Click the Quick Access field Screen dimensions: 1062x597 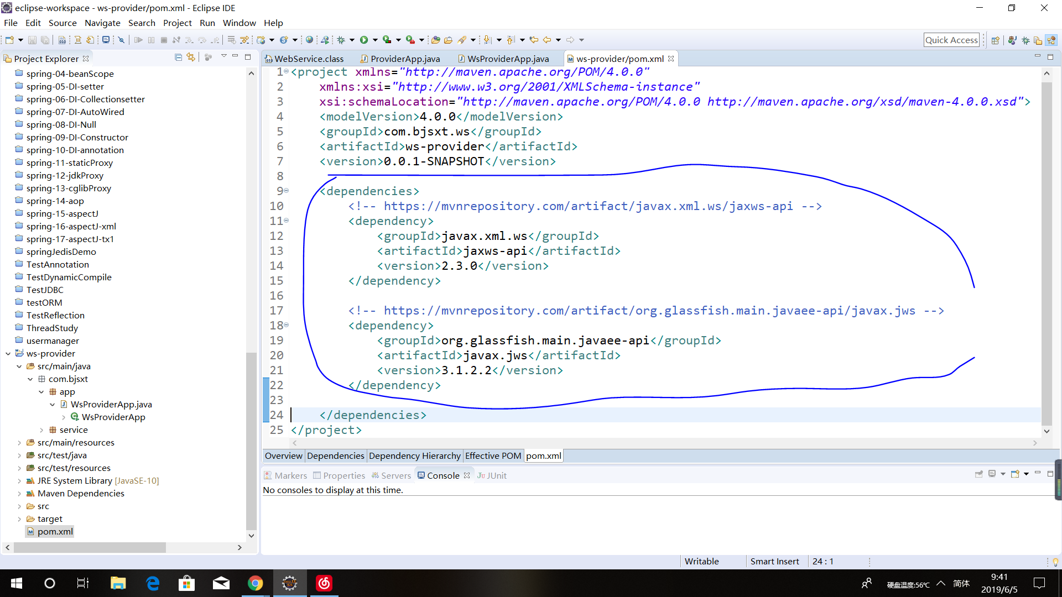(x=951, y=40)
